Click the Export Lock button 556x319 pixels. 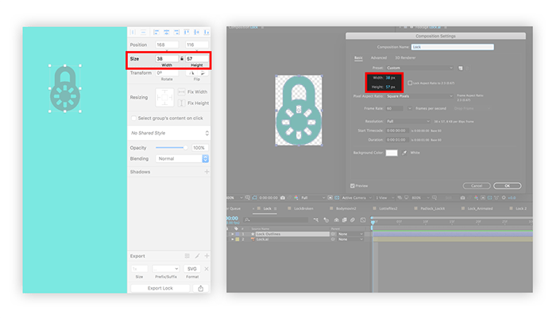160,288
